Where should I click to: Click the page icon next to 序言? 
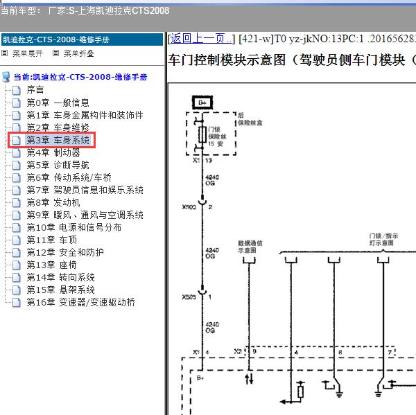[17, 90]
